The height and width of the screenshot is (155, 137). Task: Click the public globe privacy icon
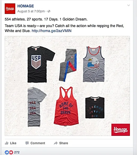[x=49, y=11]
